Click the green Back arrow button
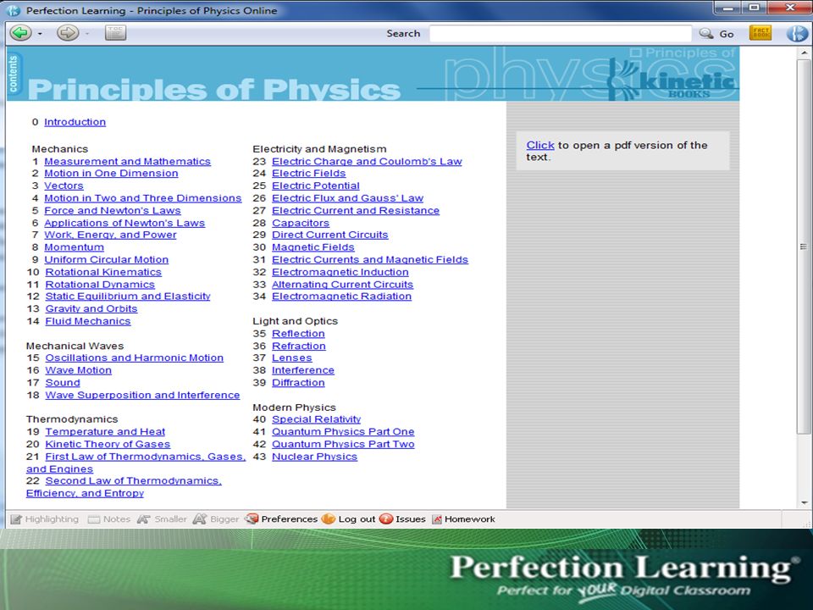The height and width of the screenshot is (610, 813). point(21,33)
